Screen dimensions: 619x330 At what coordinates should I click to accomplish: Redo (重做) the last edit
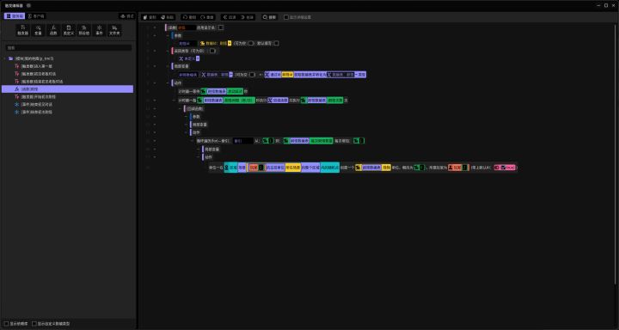pos(207,17)
